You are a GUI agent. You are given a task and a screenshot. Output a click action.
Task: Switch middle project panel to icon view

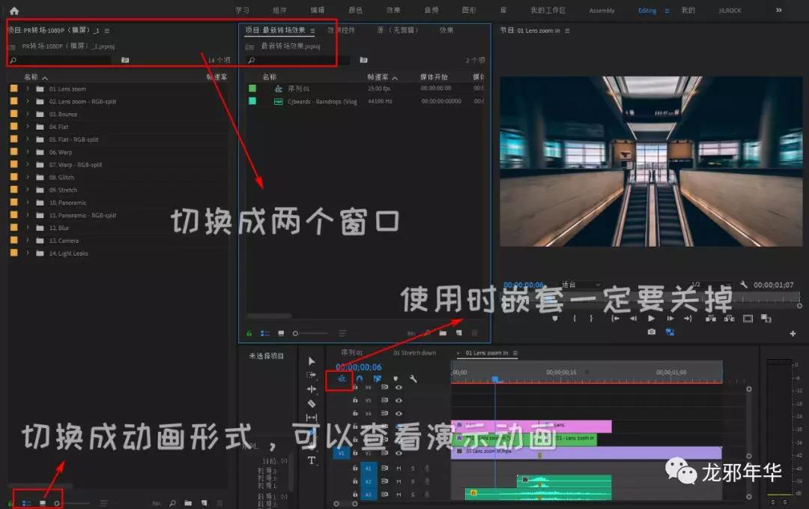[281, 334]
